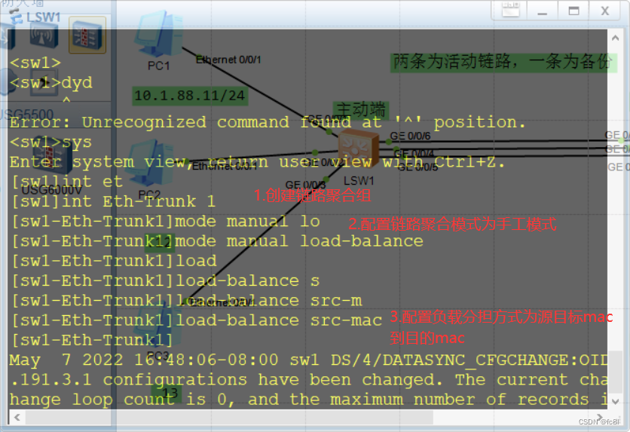Click the terminal vertical scrollbar up arrow
The image size is (630, 432).
pos(615,38)
